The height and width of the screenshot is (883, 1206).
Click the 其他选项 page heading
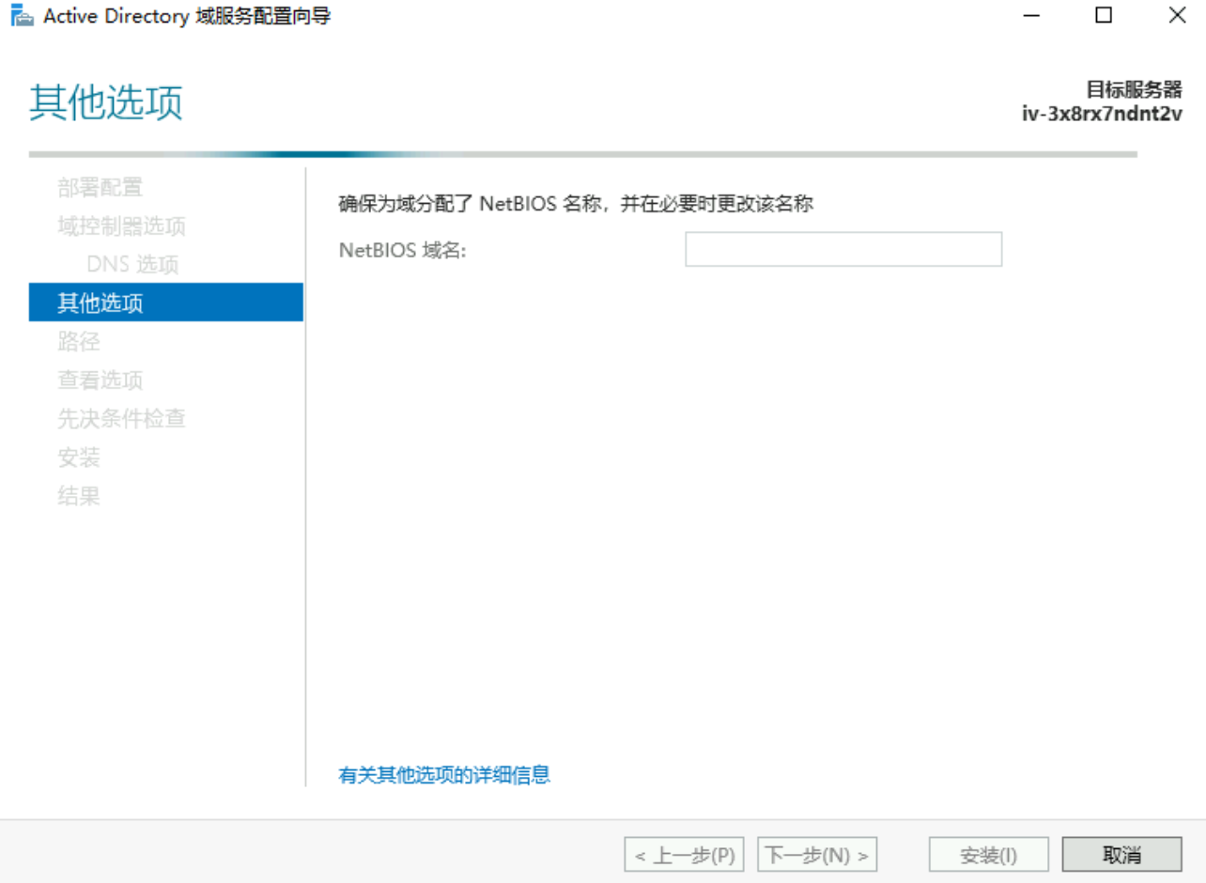click(x=106, y=102)
